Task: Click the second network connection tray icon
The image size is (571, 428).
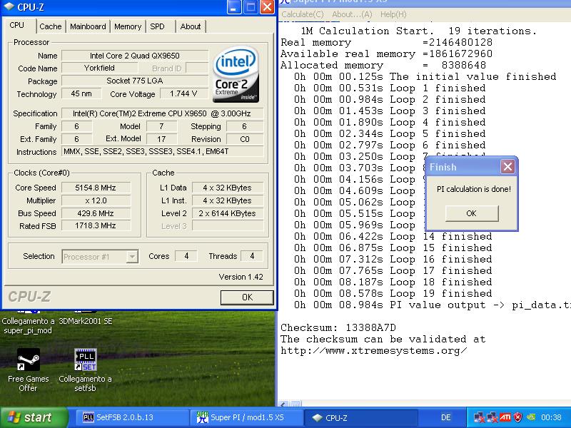Action: (x=492, y=417)
